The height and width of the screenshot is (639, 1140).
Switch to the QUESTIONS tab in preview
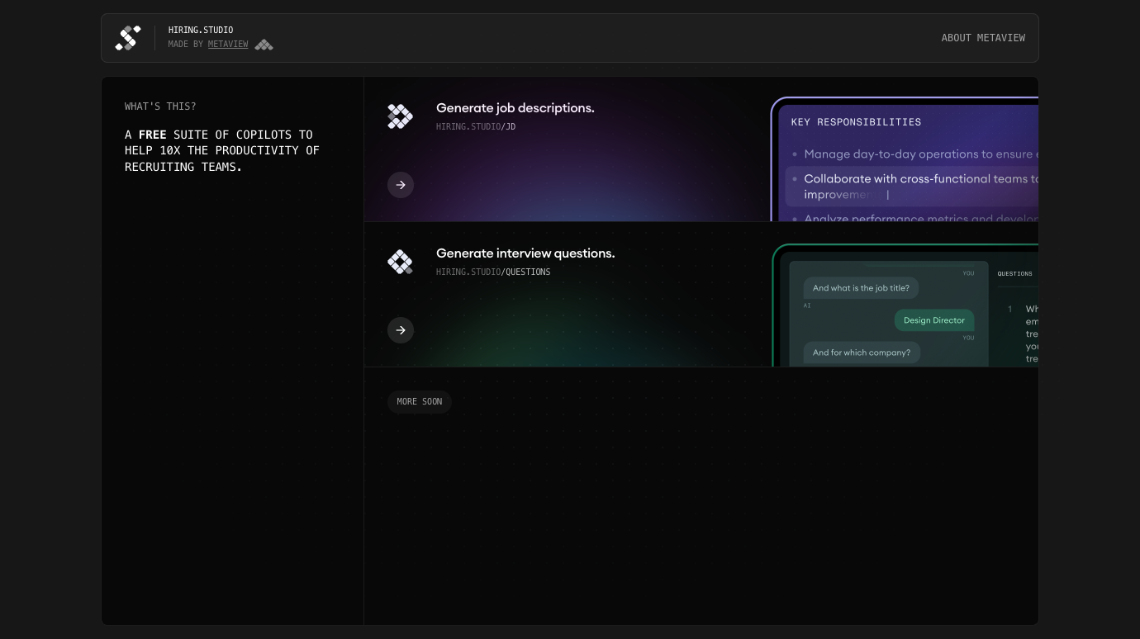click(x=1014, y=273)
